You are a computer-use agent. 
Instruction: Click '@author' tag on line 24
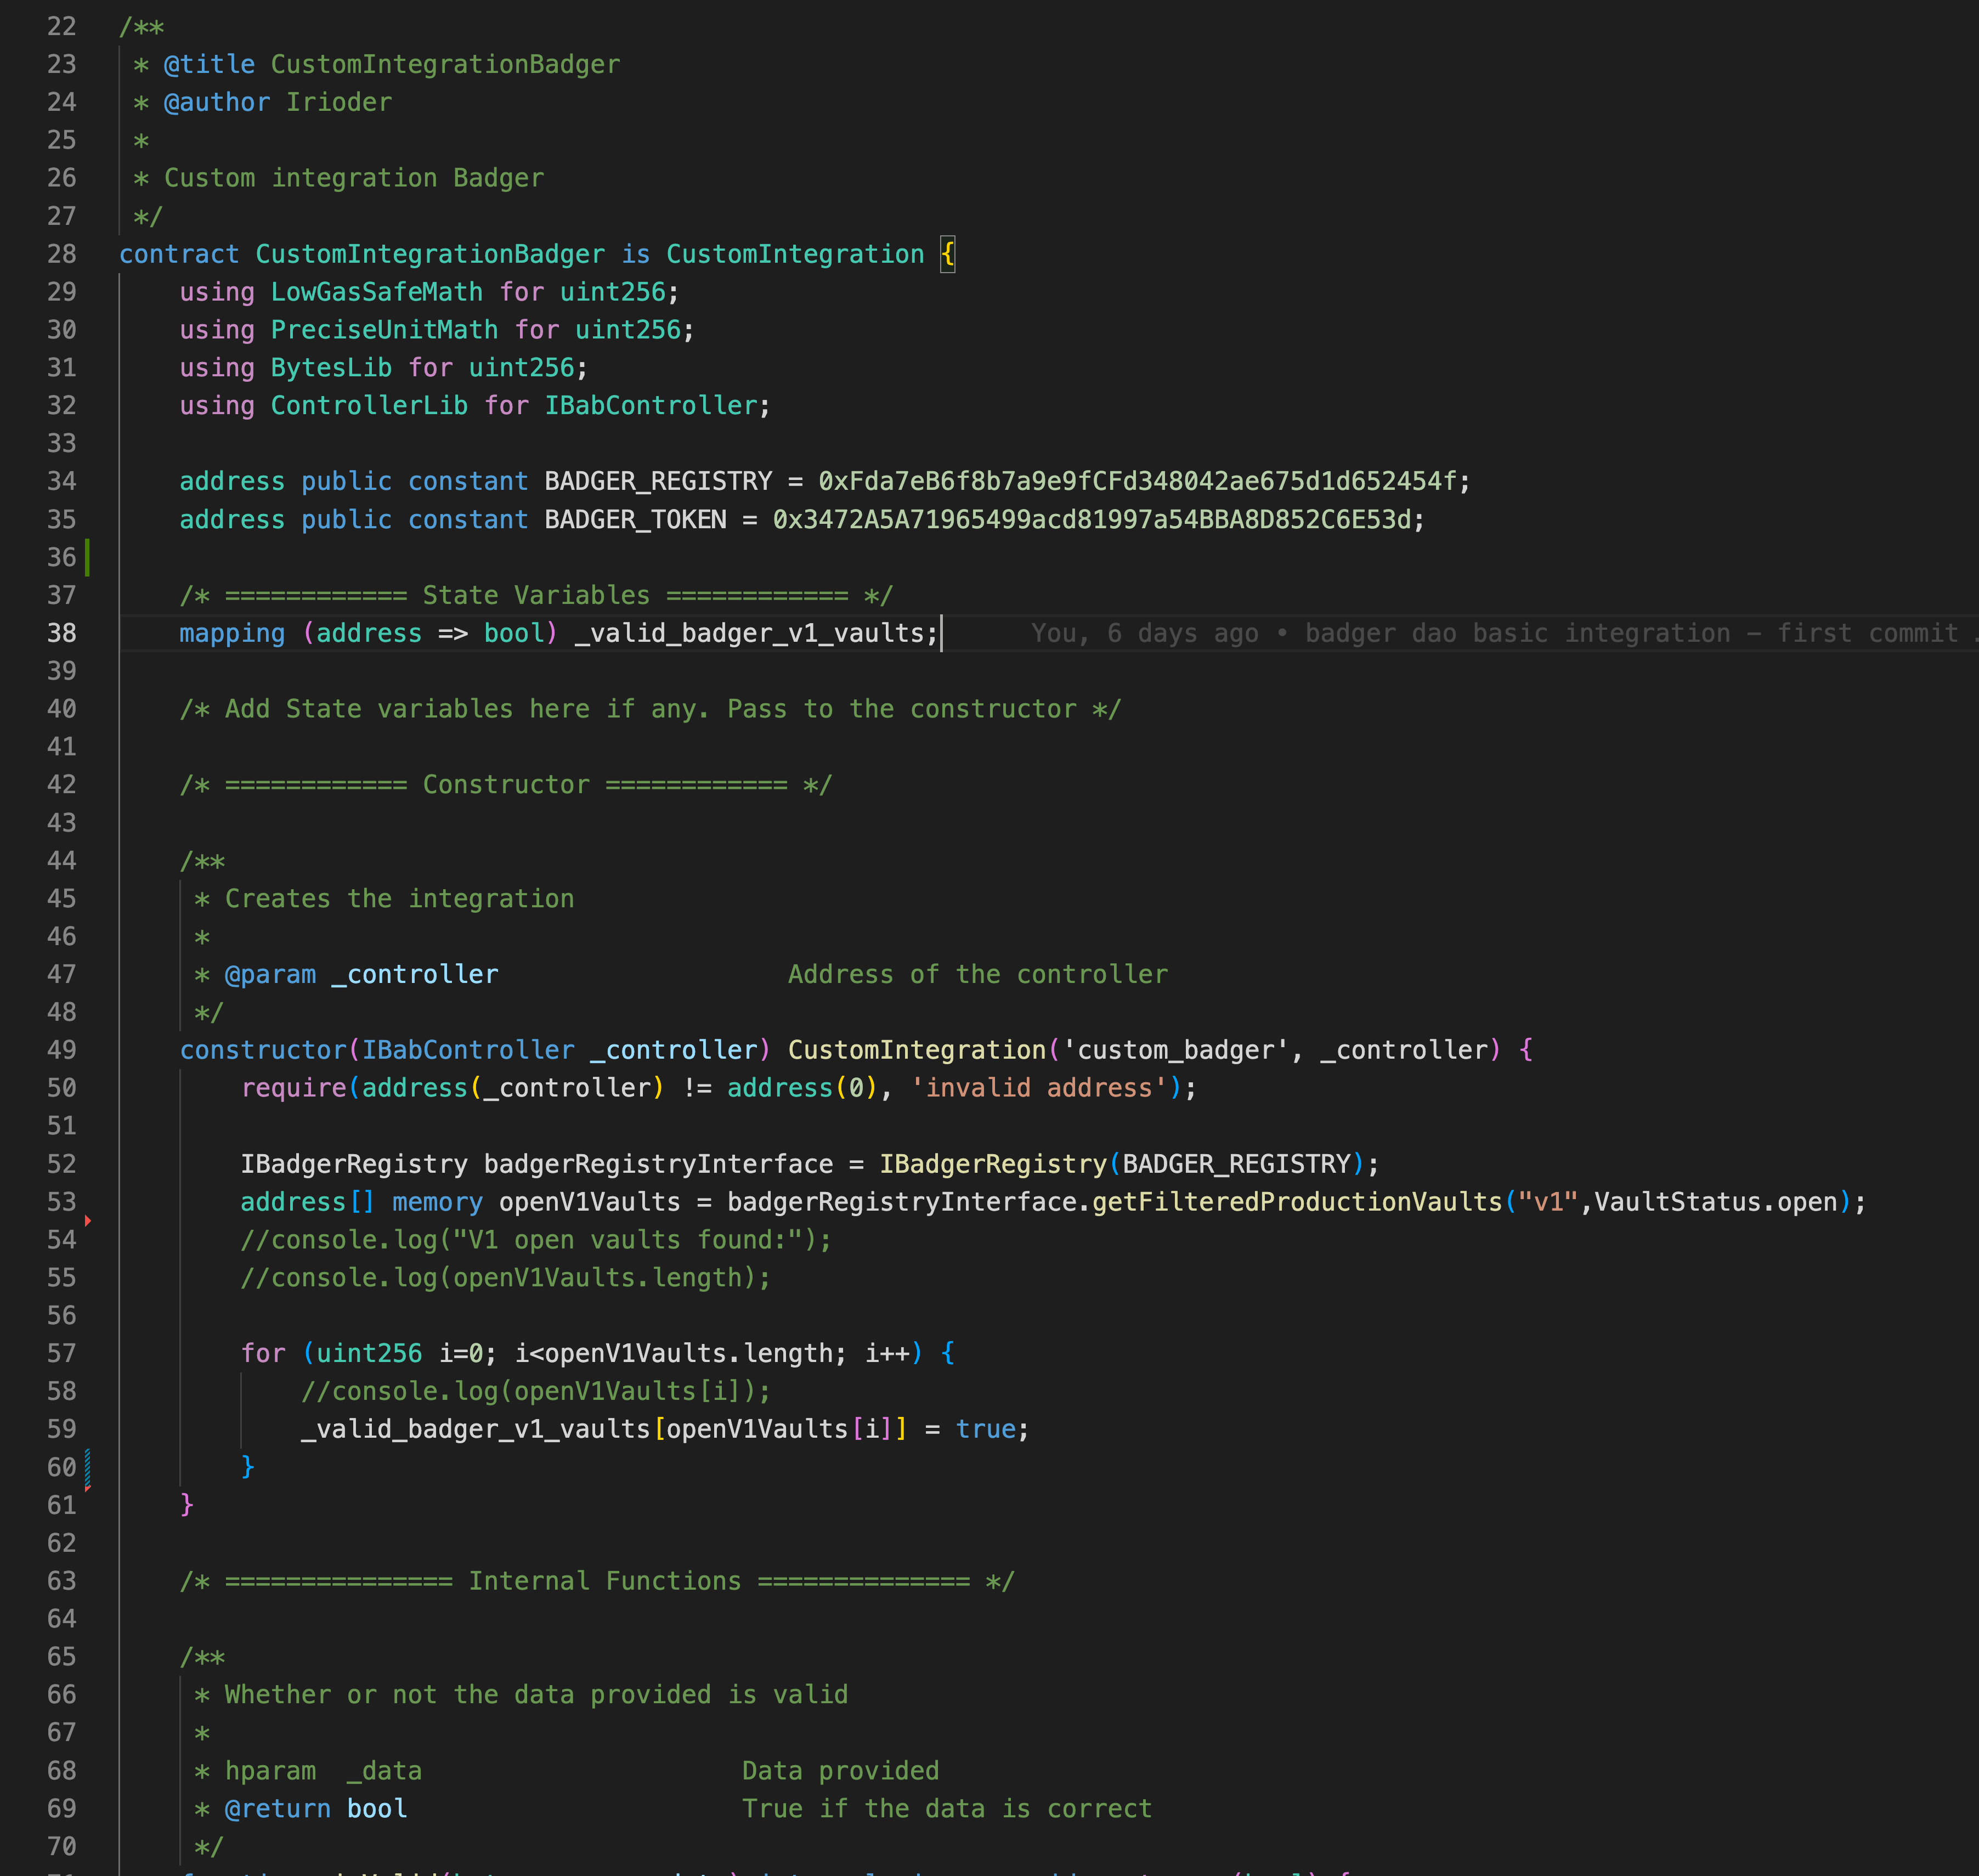(217, 102)
